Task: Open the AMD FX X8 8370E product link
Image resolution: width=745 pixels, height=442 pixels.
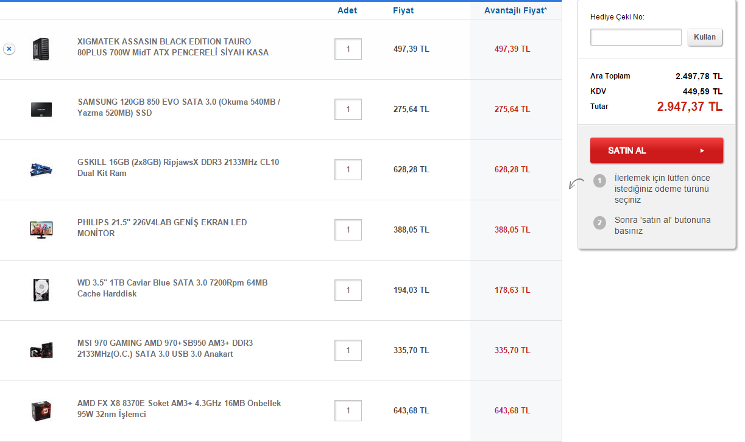Action: point(179,409)
